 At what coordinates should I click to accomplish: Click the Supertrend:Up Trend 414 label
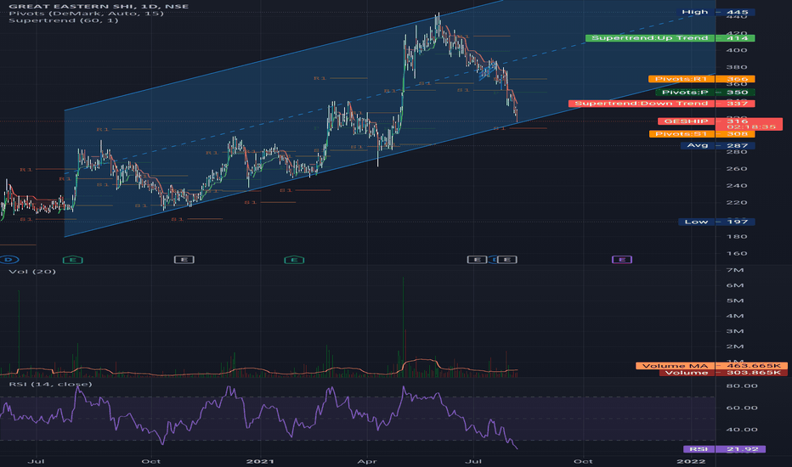670,38
